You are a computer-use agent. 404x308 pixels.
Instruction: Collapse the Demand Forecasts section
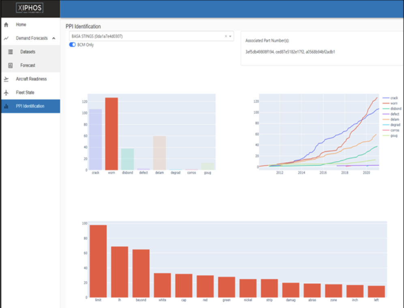point(53,38)
